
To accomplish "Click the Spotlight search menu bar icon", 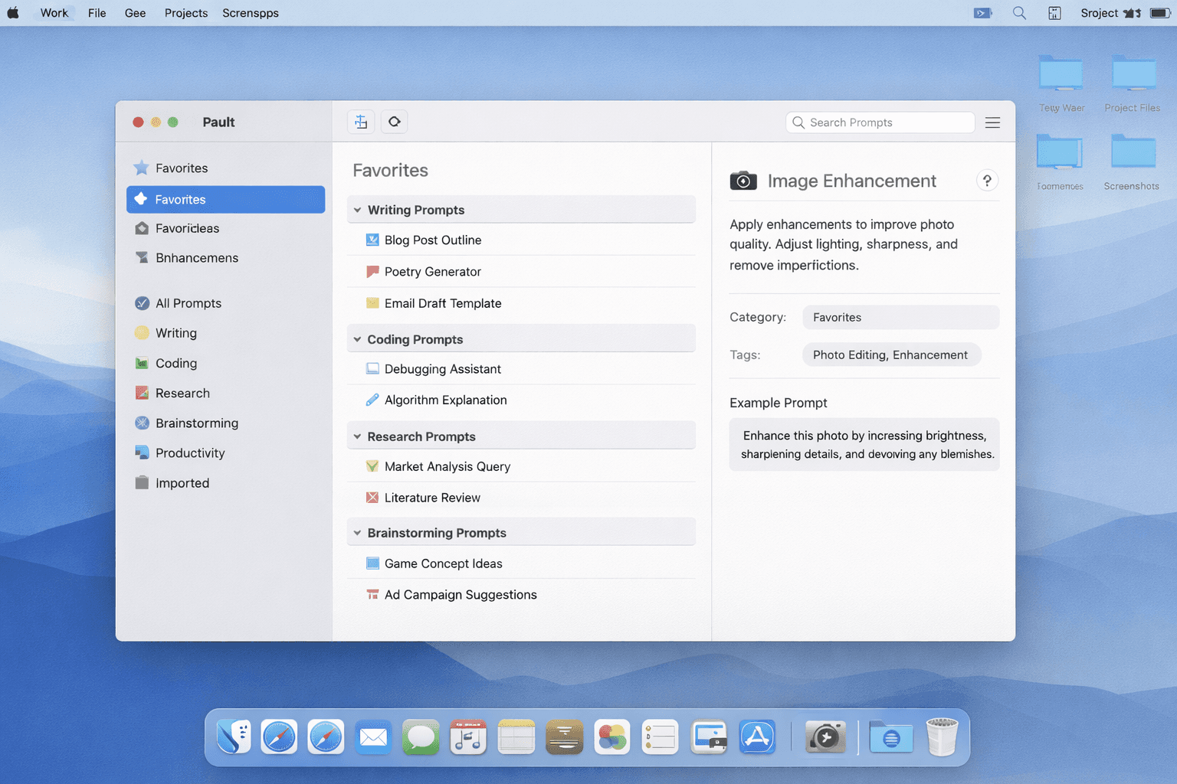I will coord(1019,13).
